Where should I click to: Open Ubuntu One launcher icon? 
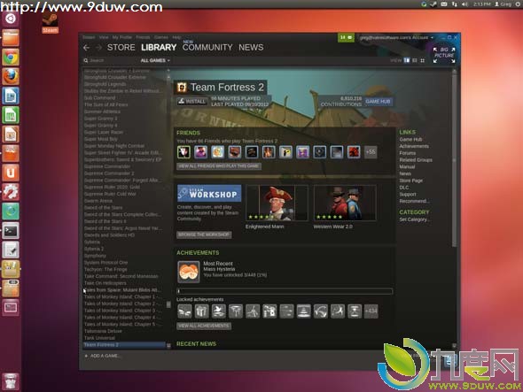click(x=11, y=173)
